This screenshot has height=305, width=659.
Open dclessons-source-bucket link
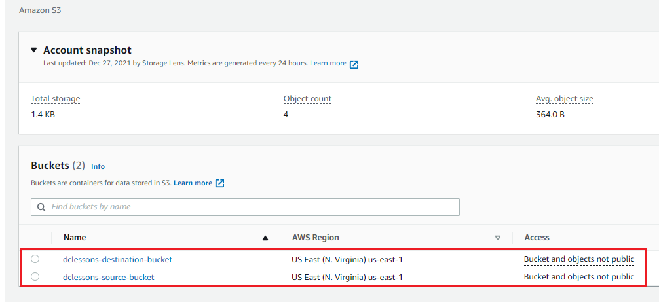[x=109, y=278]
